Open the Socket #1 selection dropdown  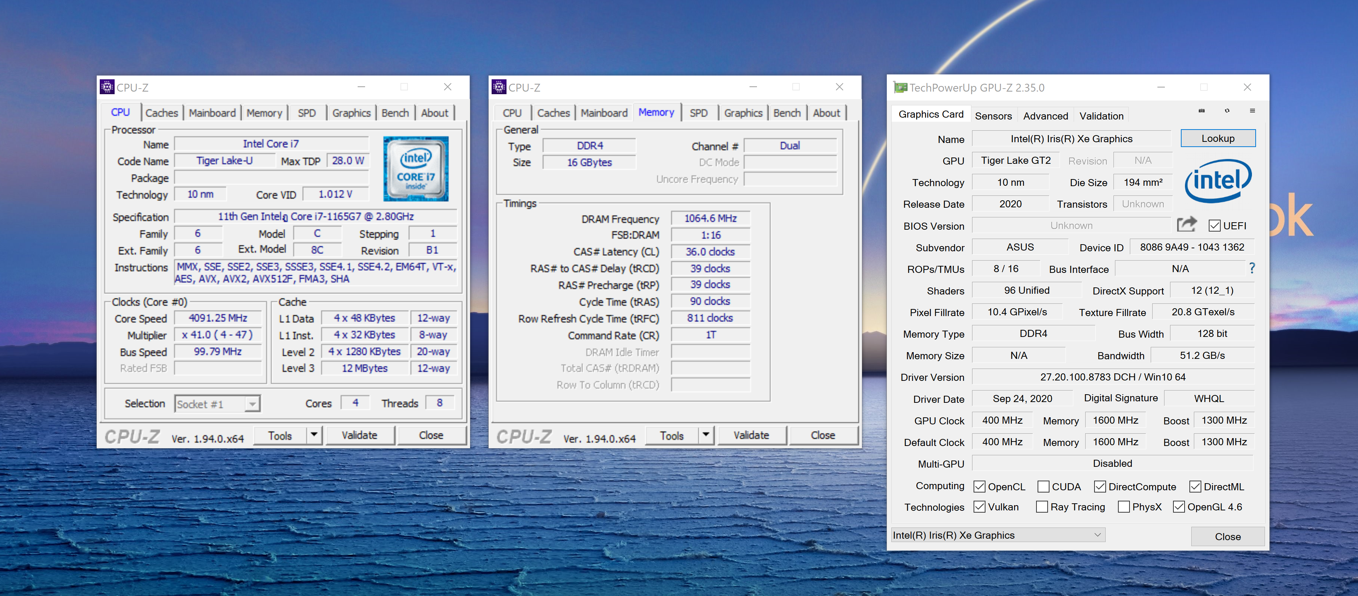point(217,404)
